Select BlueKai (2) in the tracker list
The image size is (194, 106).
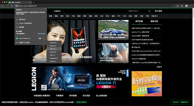54,52
